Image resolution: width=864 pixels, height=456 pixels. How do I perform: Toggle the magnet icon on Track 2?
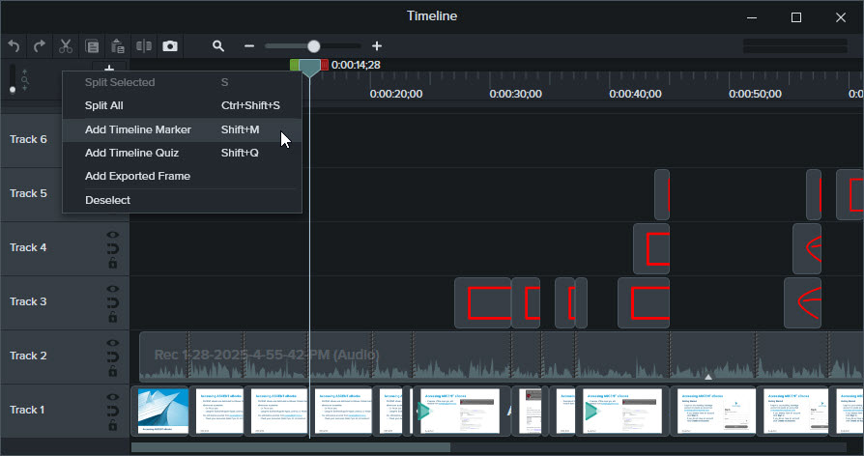pos(112,356)
